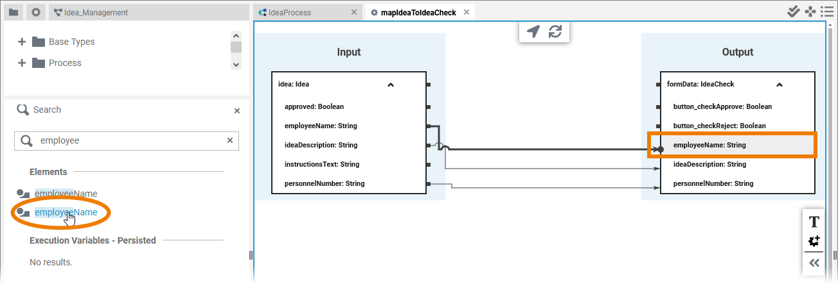The image size is (838, 284).
Task: Open the bulleted list view icon
Action: 827,12
